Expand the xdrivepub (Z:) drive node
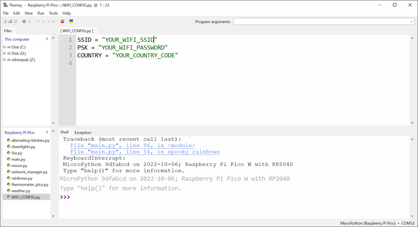This screenshot has height=227, width=418. [x=4, y=59]
